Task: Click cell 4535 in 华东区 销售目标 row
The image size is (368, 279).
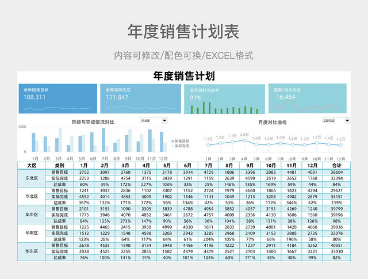Action: point(105,246)
